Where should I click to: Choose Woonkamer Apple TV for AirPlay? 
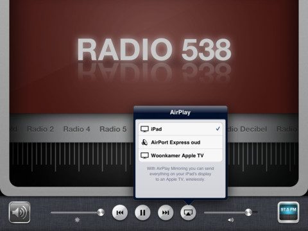(x=180, y=155)
